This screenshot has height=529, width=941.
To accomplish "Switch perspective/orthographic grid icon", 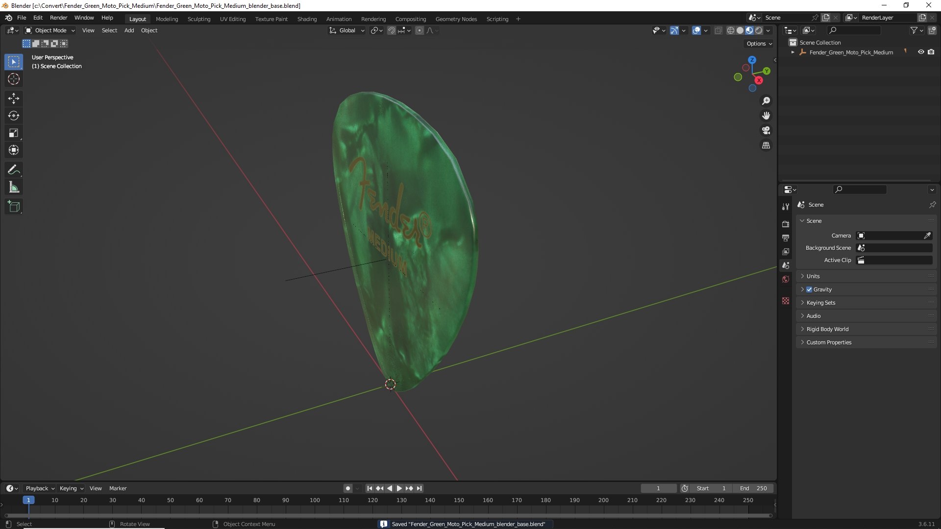I will tap(766, 145).
